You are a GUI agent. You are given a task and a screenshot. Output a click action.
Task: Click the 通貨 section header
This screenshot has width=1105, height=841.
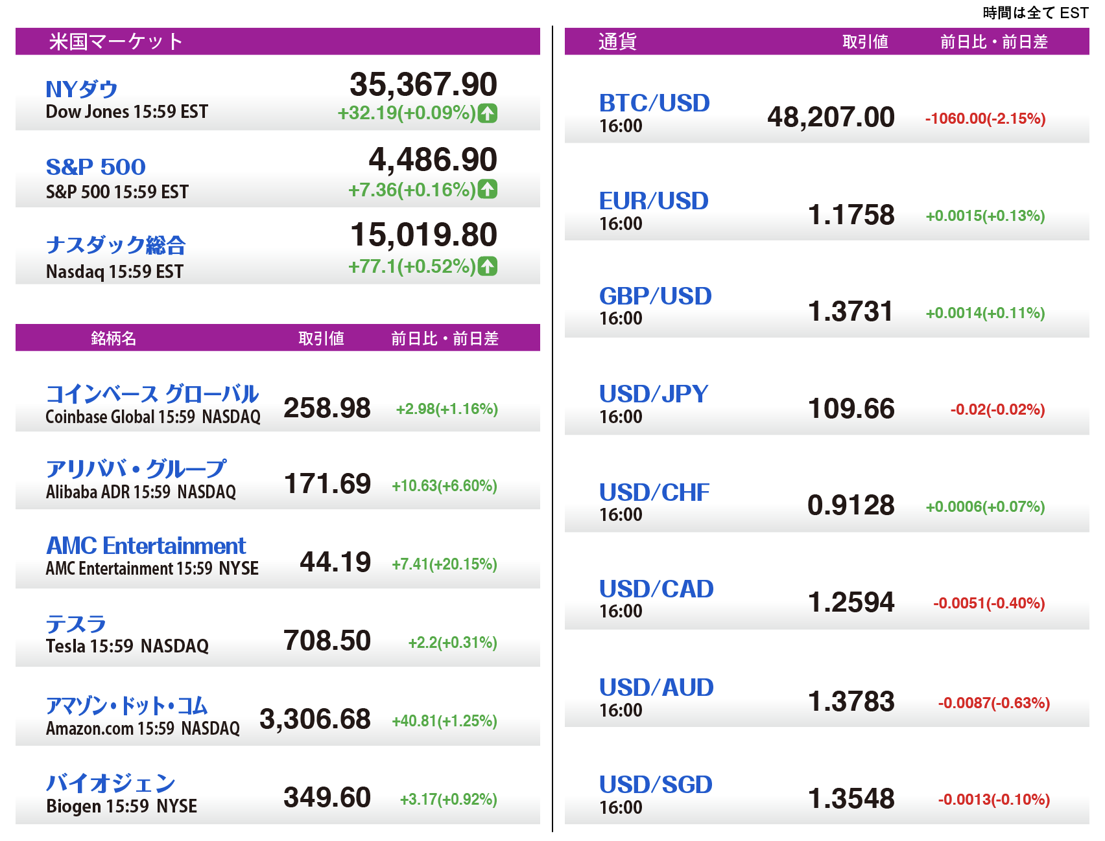[617, 41]
